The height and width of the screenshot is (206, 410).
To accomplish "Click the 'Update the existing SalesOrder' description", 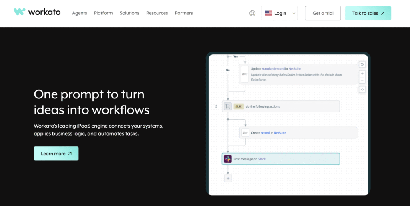I will point(296,77).
